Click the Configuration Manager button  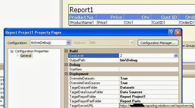(158, 43)
